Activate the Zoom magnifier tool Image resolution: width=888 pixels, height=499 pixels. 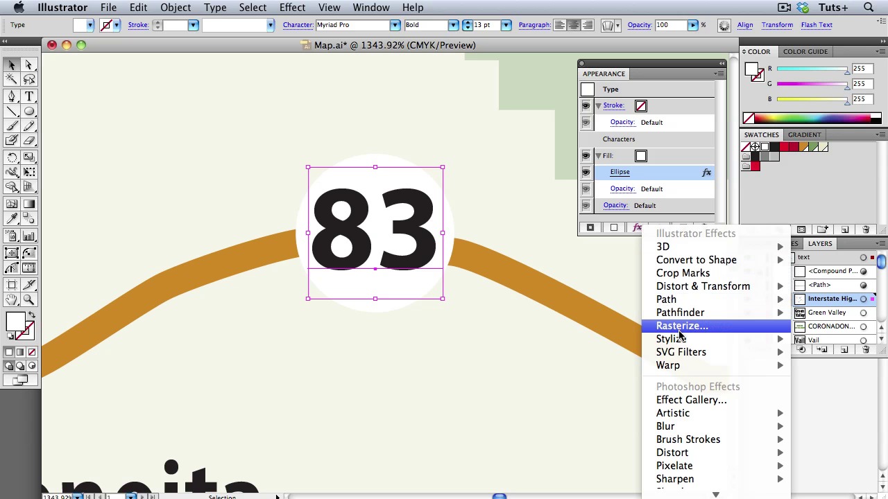click(x=29, y=299)
